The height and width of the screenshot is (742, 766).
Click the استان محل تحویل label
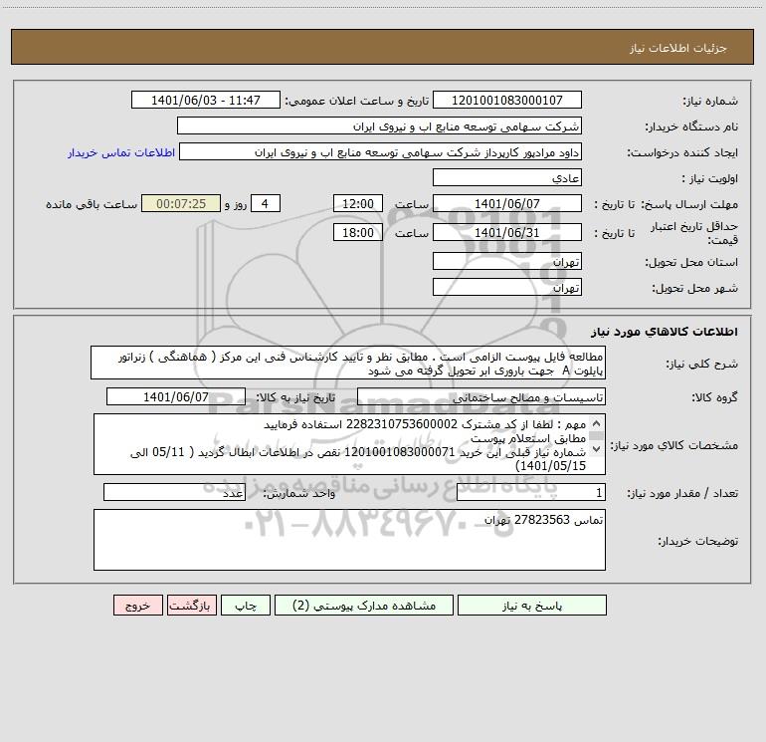pyautogui.click(x=691, y=263)
